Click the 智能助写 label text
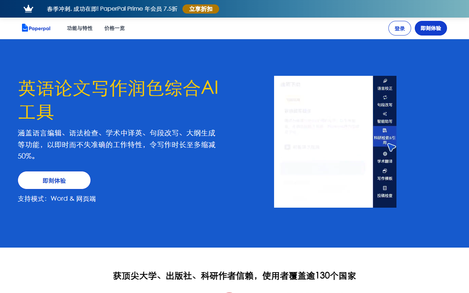Image resolution: width=469 pixels, height=293 pixels. click(x=385, y=121)
